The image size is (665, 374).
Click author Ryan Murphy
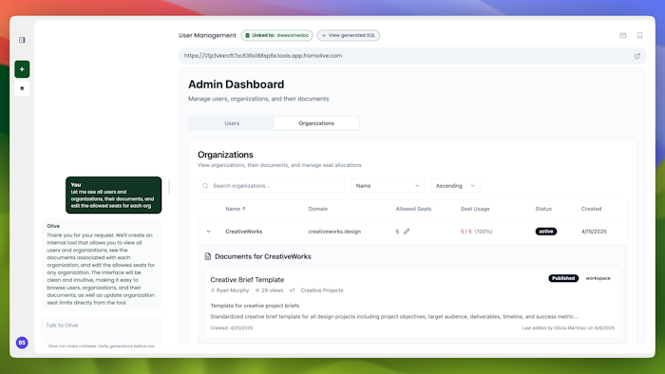[233, 290]
